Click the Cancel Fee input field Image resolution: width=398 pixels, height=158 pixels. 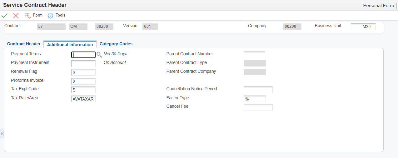(258, 107)
